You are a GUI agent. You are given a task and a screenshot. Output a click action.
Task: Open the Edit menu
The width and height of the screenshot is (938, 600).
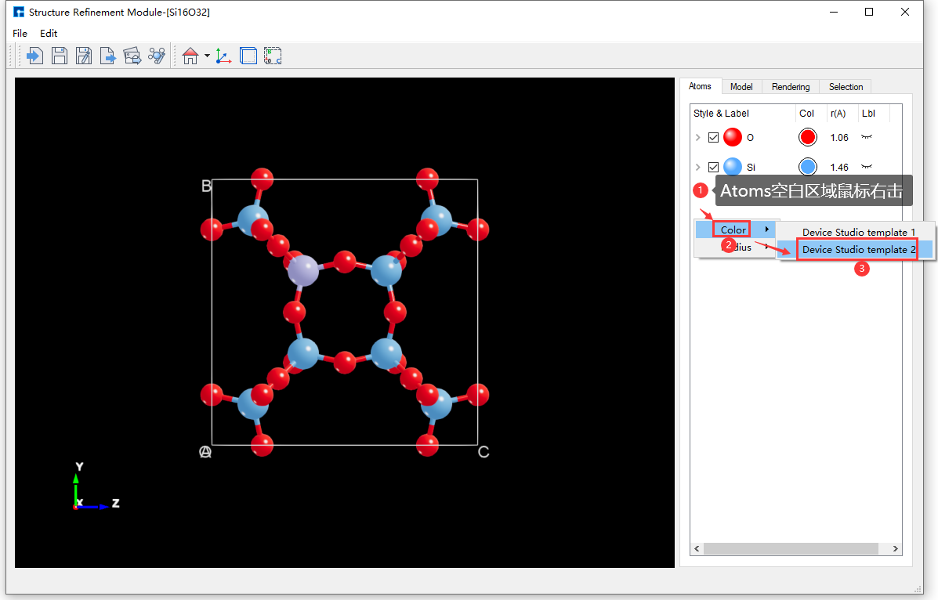49,34
